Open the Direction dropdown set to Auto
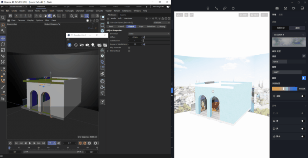Viewport: 308px width, 158px height. coord(148,34)
